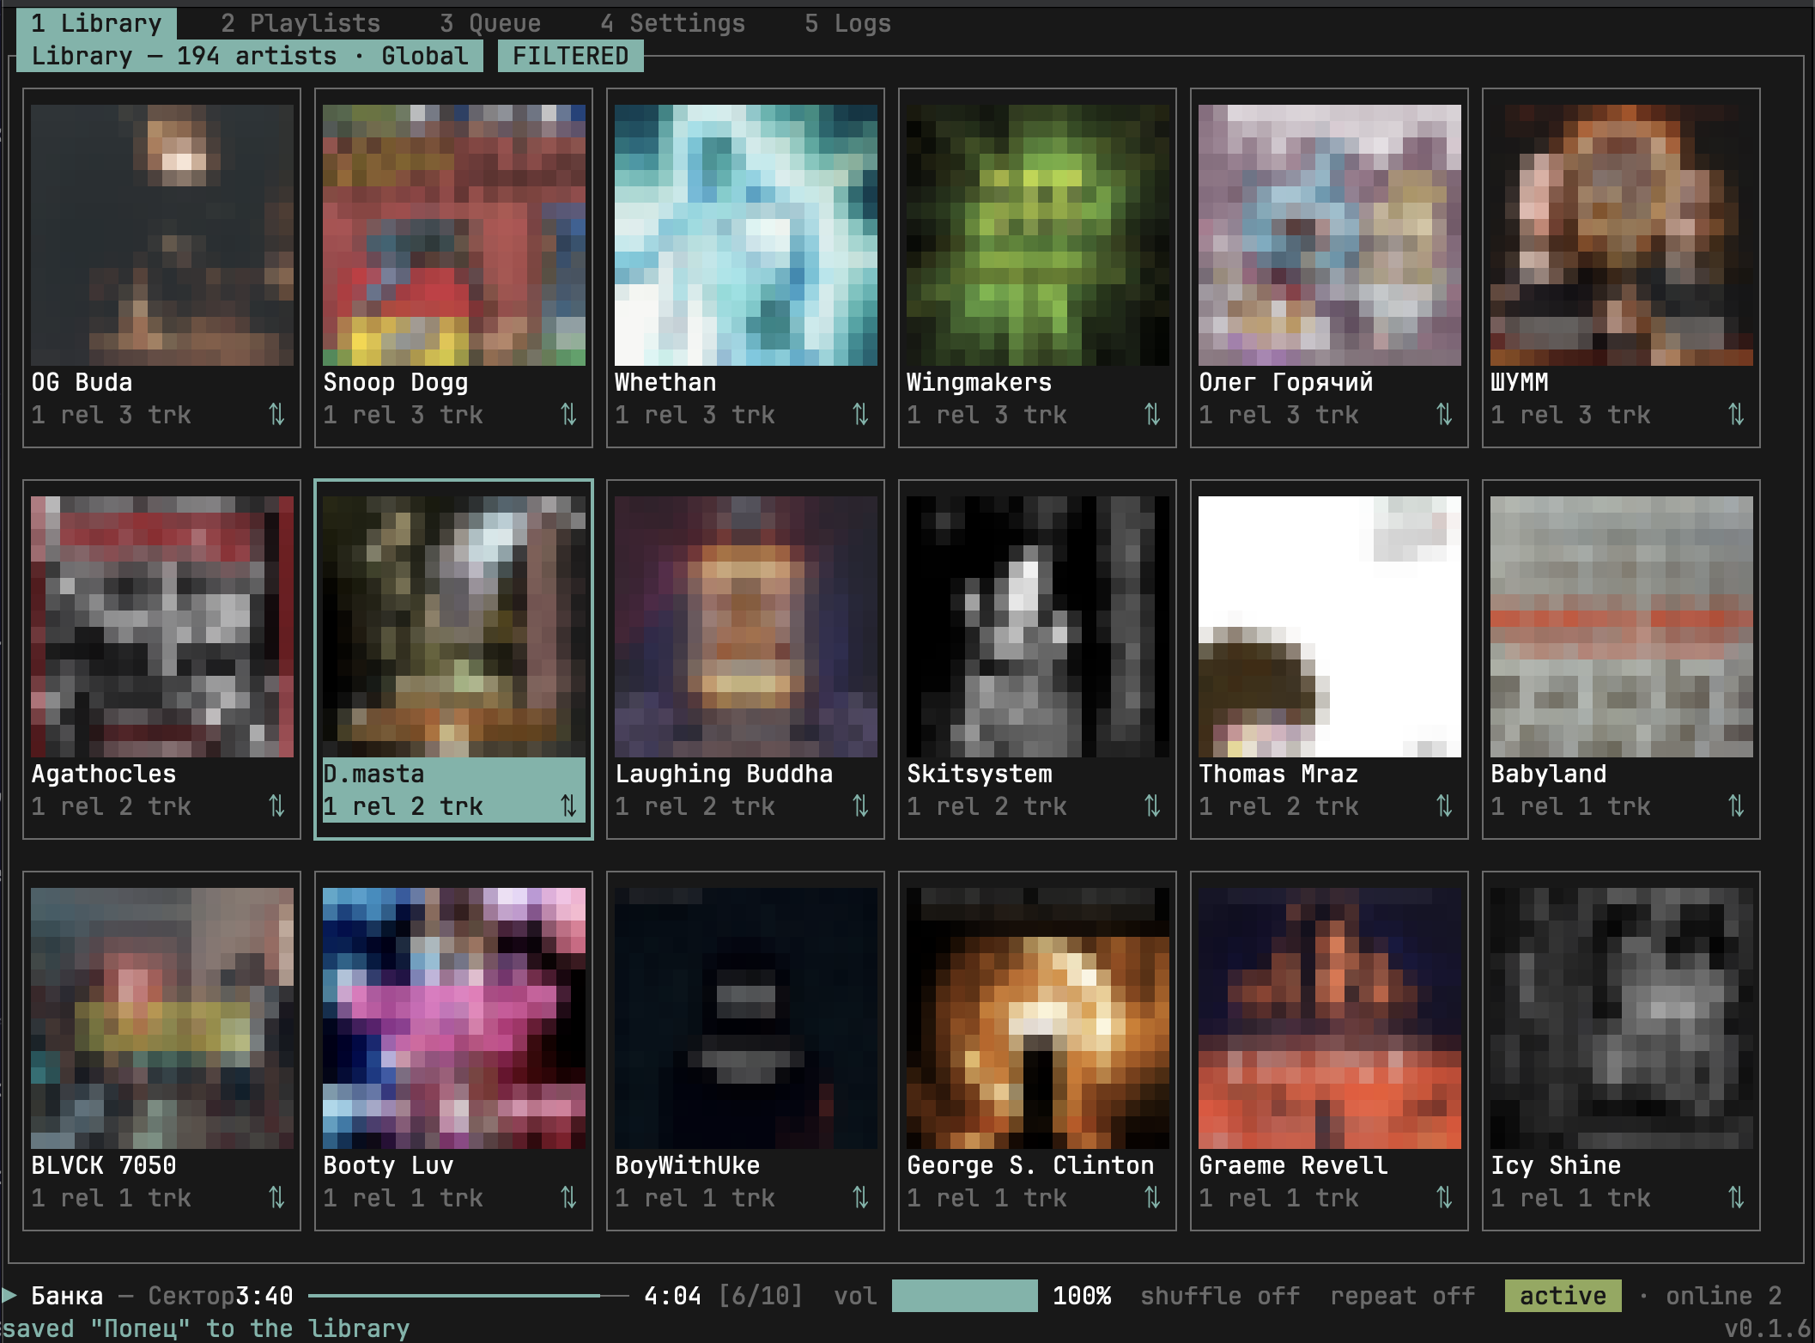Open the Wingmakers artwork thumbnail
This screenshot has height=1343, width=1815.
click(x=1038, y=235)
